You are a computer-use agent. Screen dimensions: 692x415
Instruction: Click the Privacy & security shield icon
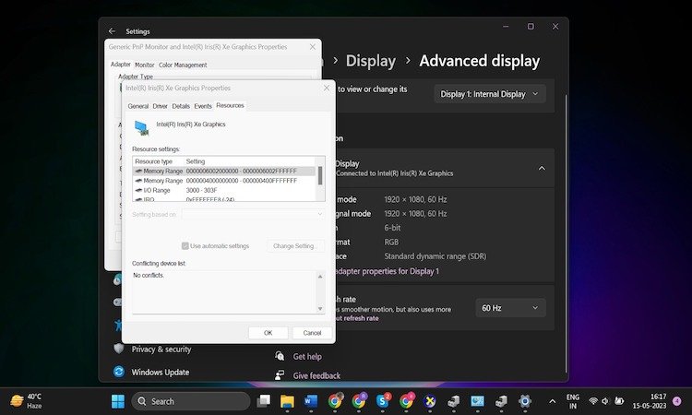point(119,349)
